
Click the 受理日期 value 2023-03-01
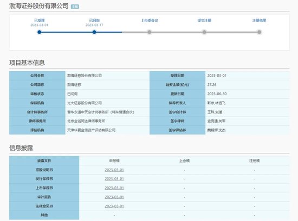click(217, 76)
